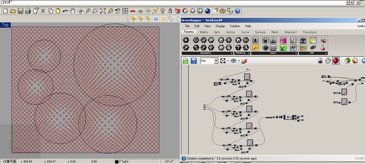Click the black デフォルト layer color swatch
Screen dimensions: 365x164
tap(117, 162)
